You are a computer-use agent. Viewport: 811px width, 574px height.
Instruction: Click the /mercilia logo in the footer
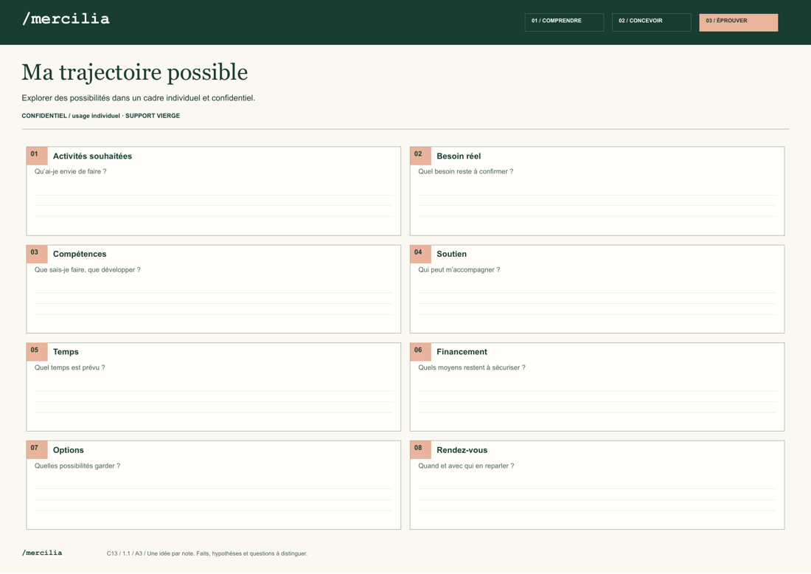[42, 553]
